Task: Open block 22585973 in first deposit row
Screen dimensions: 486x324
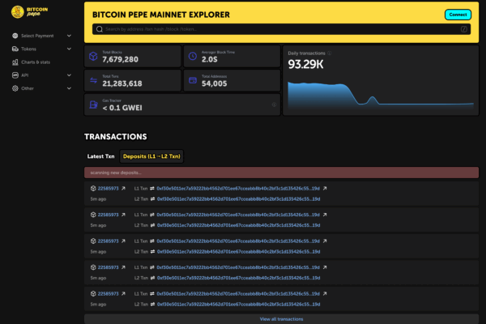Action: tap(109, 188)
